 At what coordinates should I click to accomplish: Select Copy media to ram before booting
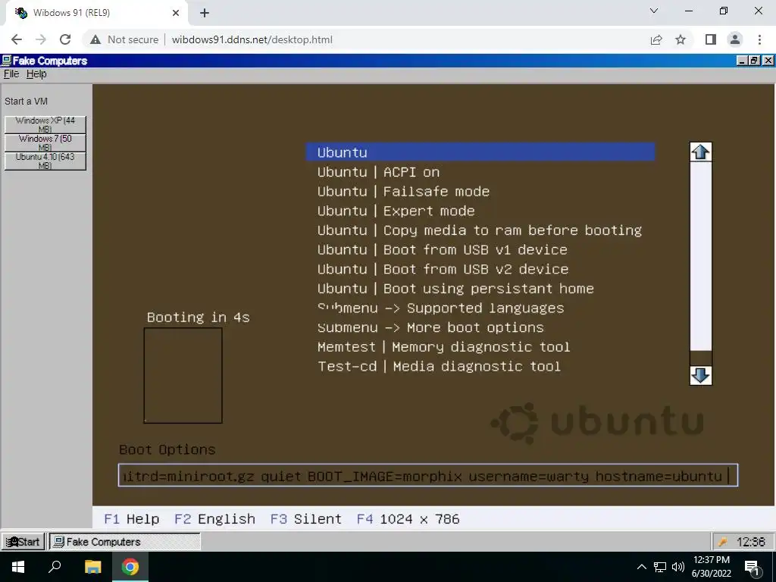point(480,230)
